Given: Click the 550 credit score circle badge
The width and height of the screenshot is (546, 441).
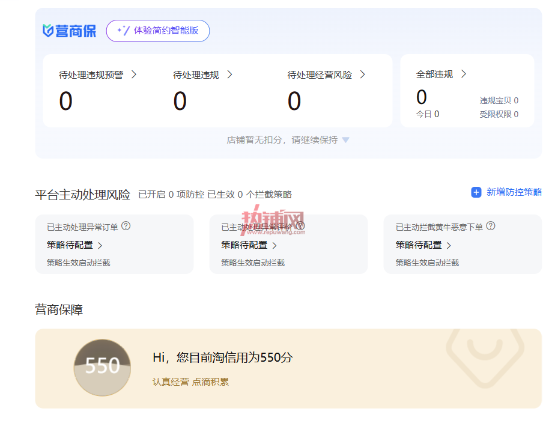Looking at the screenshot, I should [102, 368].
